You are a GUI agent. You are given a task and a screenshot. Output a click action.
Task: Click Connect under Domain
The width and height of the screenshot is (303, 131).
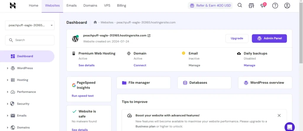(140, 65)
